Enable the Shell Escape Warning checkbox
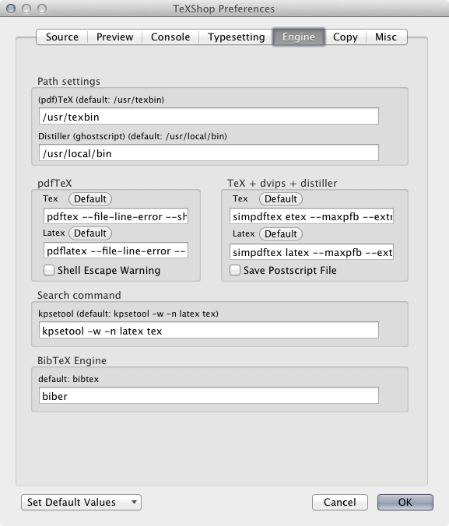Image resolution: width=449 pixels, height=526 pixels. (49, 270)
